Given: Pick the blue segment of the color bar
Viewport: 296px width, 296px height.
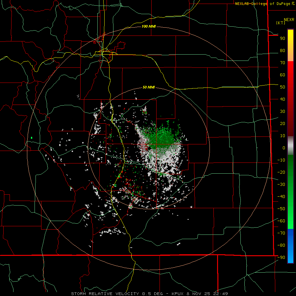Looking at the screenshot, I should click(x=290, y=246).
